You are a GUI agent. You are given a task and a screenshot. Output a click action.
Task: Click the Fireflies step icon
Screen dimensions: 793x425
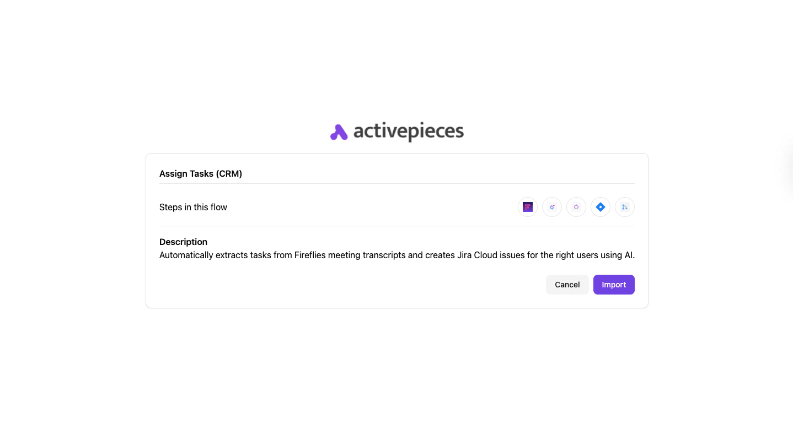[528, 207]
